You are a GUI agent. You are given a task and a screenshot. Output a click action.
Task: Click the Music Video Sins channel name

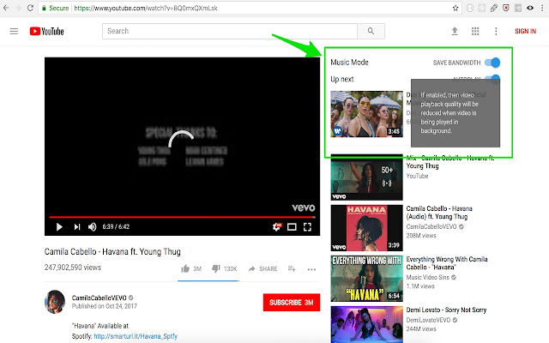[x=427, y=277]
